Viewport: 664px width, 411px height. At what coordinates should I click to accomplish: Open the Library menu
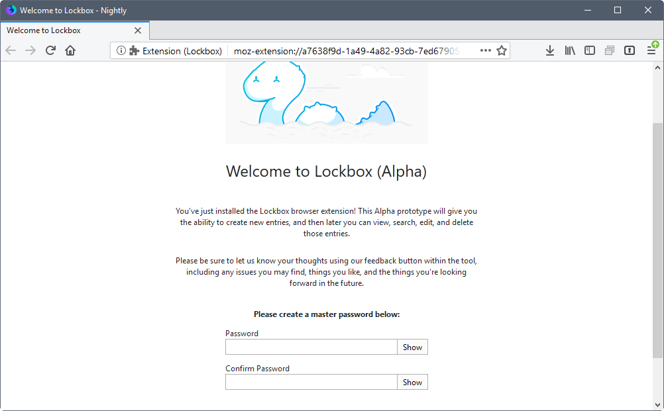click(569, 51)
